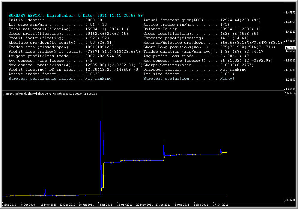Click Profit/Loss trades(% of total) line
298x209 pixels.
tap(74, 52)
